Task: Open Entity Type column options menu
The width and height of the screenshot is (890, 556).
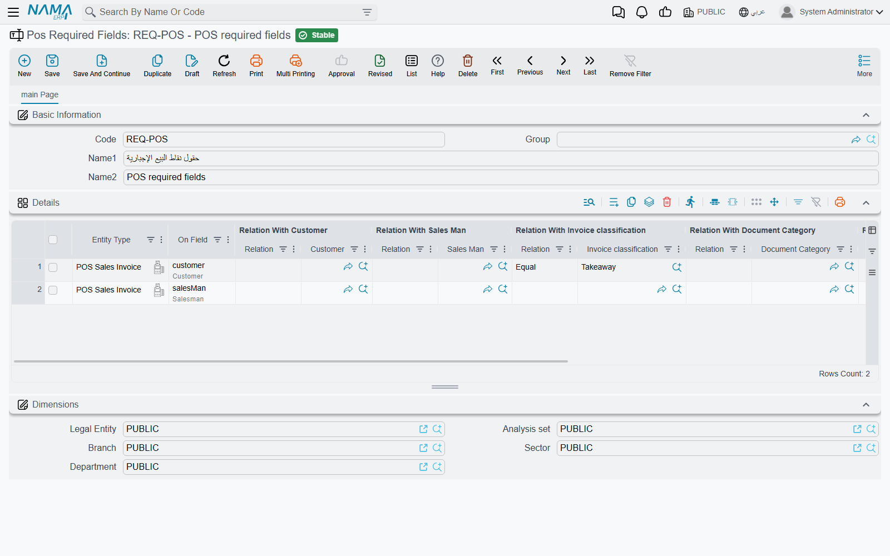Action: coord(161,240)
